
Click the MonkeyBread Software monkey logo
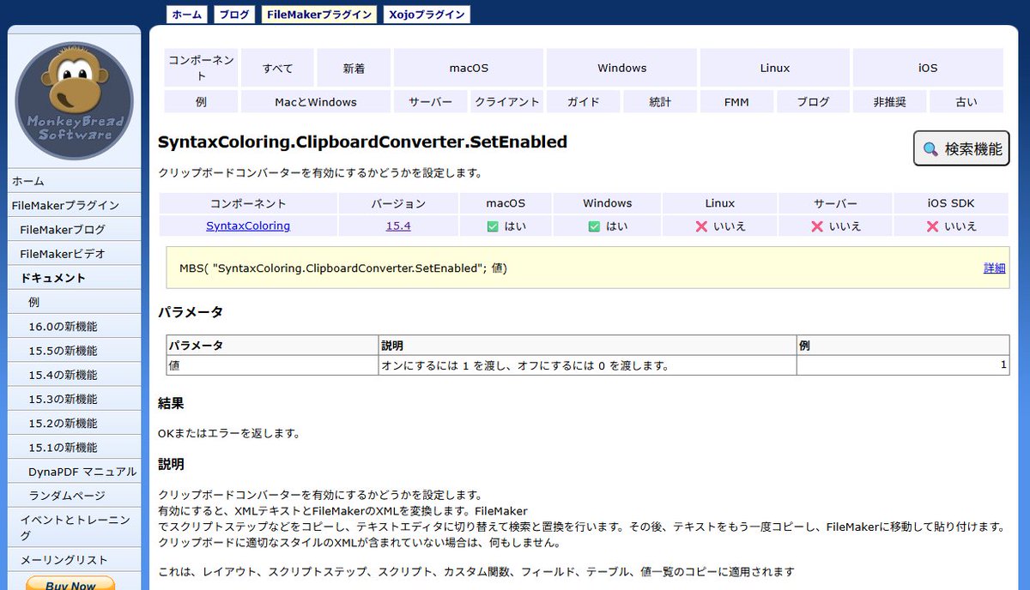(x=74, y=101)
